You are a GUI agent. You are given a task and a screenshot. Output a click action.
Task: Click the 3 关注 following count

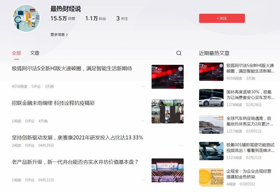[x=122, y=18]
